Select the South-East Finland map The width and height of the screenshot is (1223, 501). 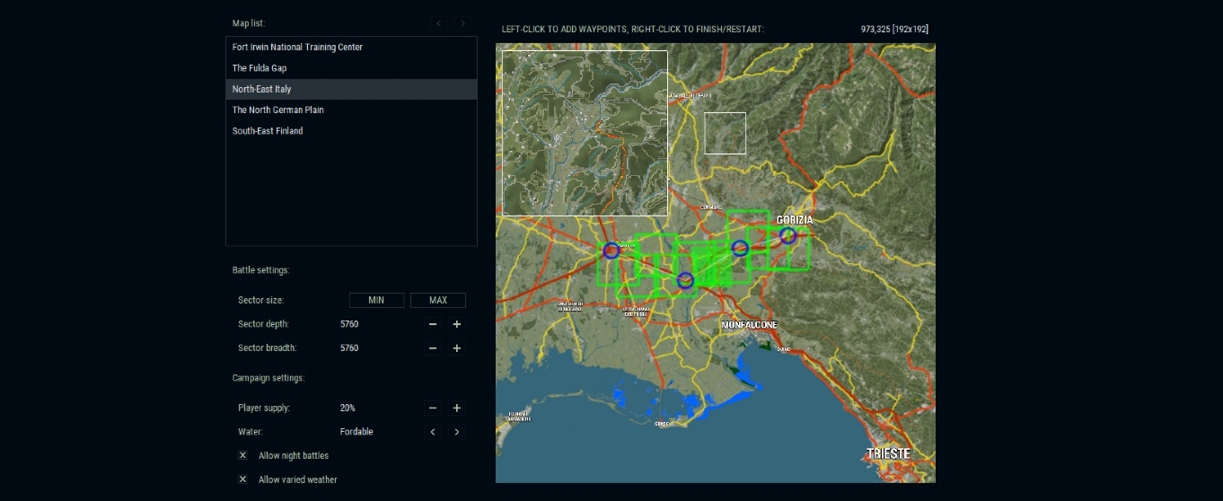pos(268,131)
